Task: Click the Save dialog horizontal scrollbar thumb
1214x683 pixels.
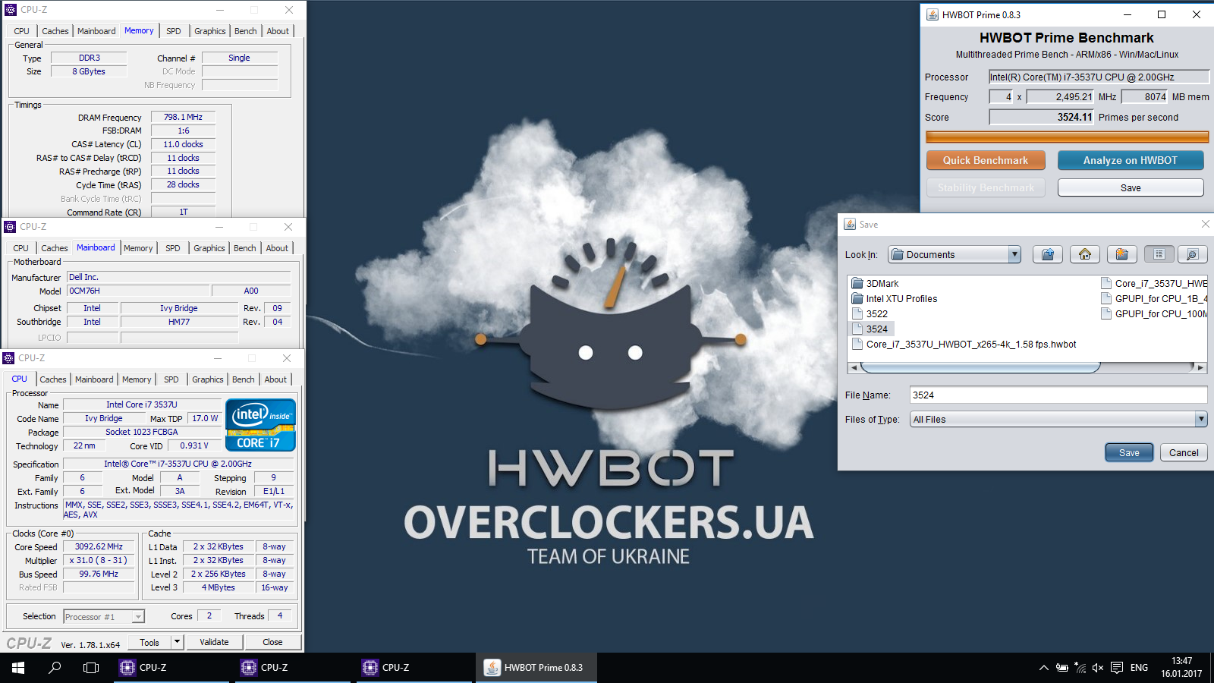Action: pos(980,367)
